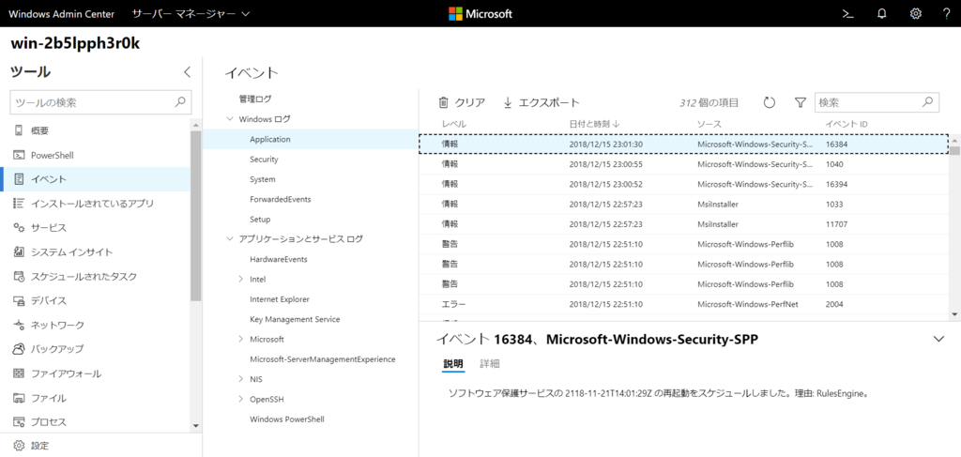Click the Microsoft logo in header

pyautogui.click(x=480, y=13)
